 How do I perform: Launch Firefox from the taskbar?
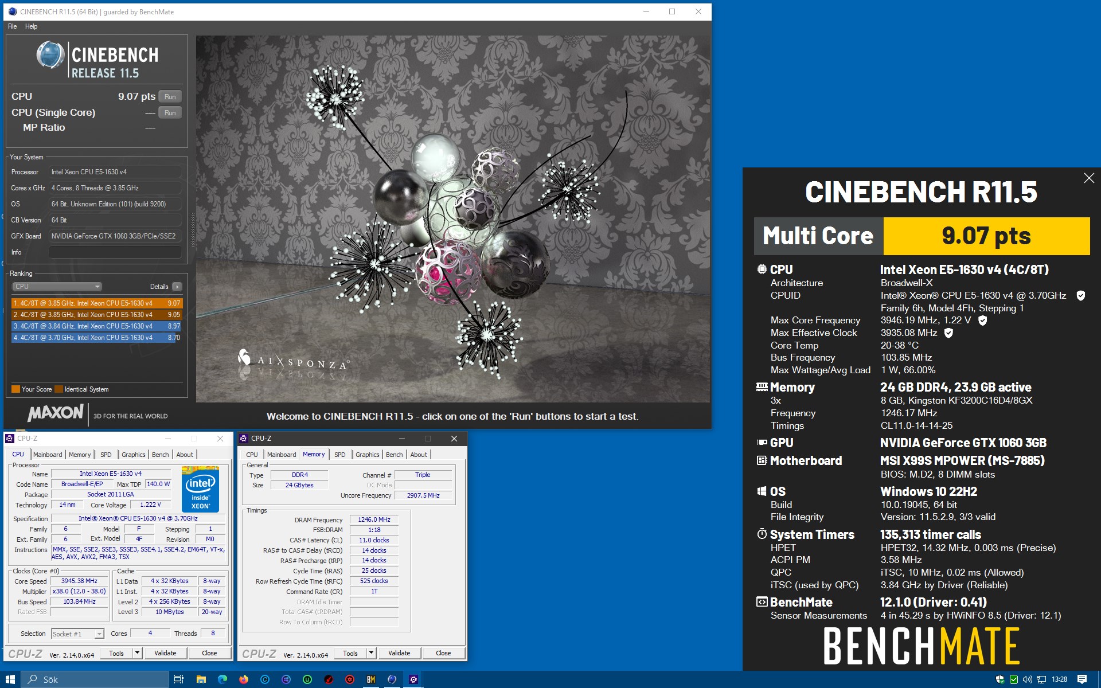(244, 679)
